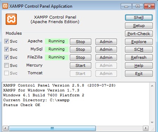Click the horizontal scrollbar thumb in the log

(x=52, y=128)
